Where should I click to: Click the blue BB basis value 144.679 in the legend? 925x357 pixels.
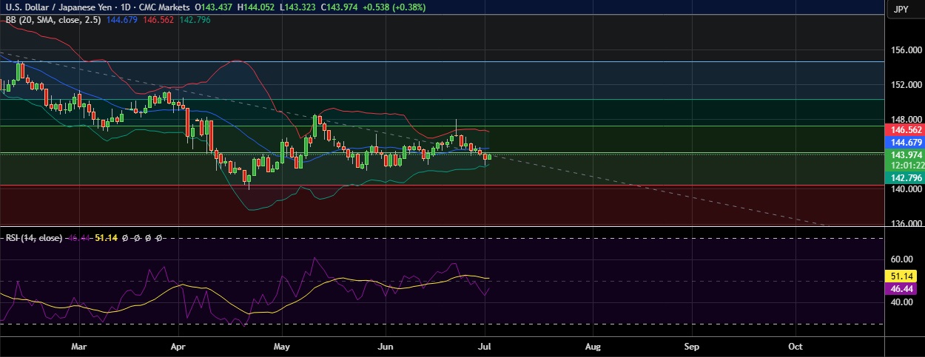123,19
